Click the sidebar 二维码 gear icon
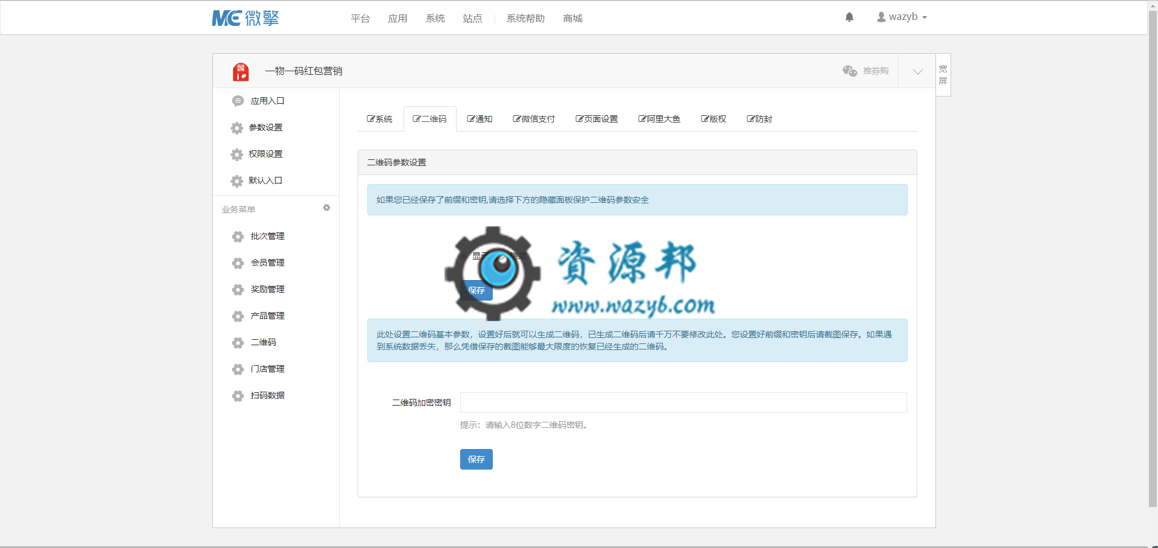The width and height of the screenshot is (1158, 548). 238,343
